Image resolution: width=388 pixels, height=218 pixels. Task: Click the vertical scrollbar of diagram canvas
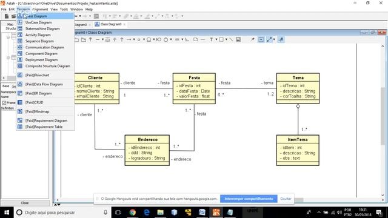383,116
